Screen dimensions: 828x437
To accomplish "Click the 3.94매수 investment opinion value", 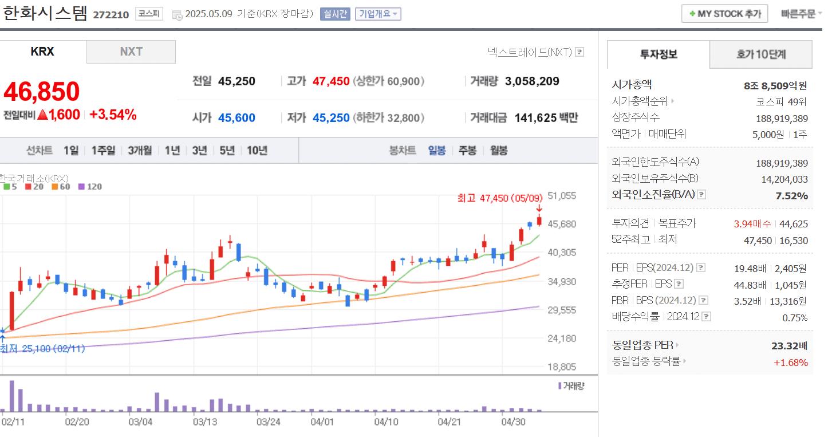I will pyautogui.click(x=752, y=224).
